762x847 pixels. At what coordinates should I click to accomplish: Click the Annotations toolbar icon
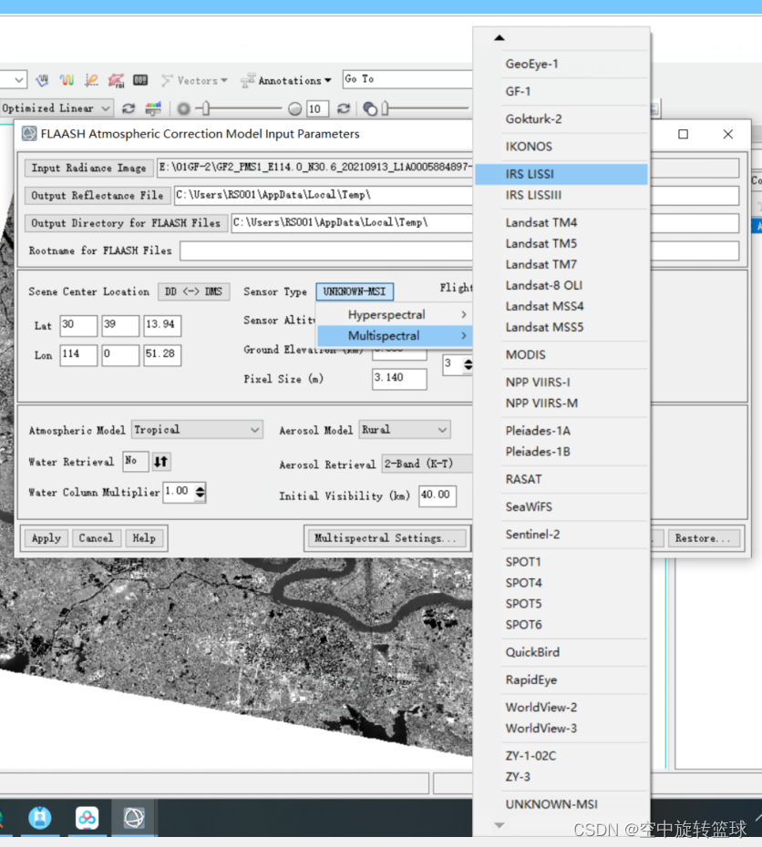click(248, 80)
